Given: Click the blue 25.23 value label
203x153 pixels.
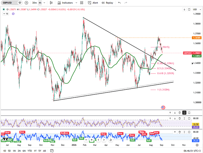Looking at the screenshot, I should [x=196, y=141].
